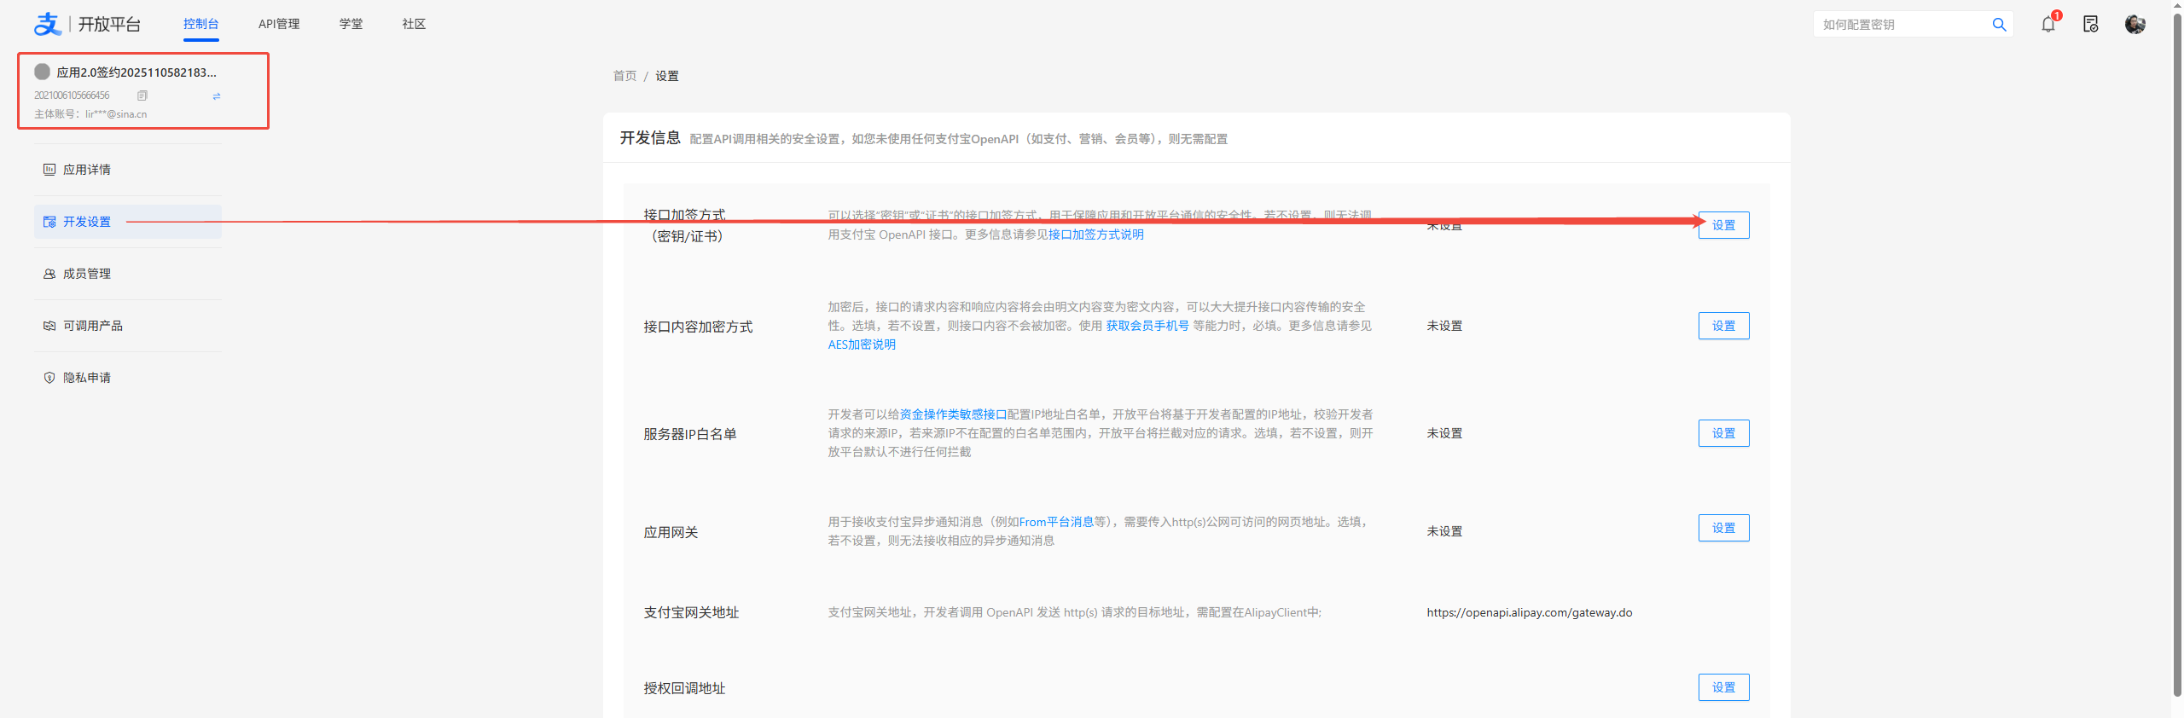Click the search magnifier icon
2184x718 pixels.
[1999, 25]
